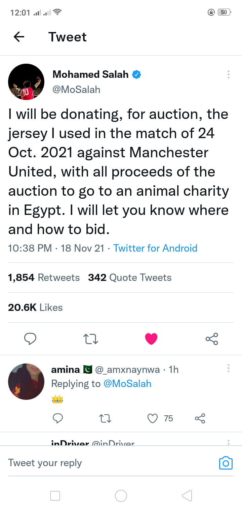Reply to Mohamed Salah's tweet

click(x=30, y=339)
